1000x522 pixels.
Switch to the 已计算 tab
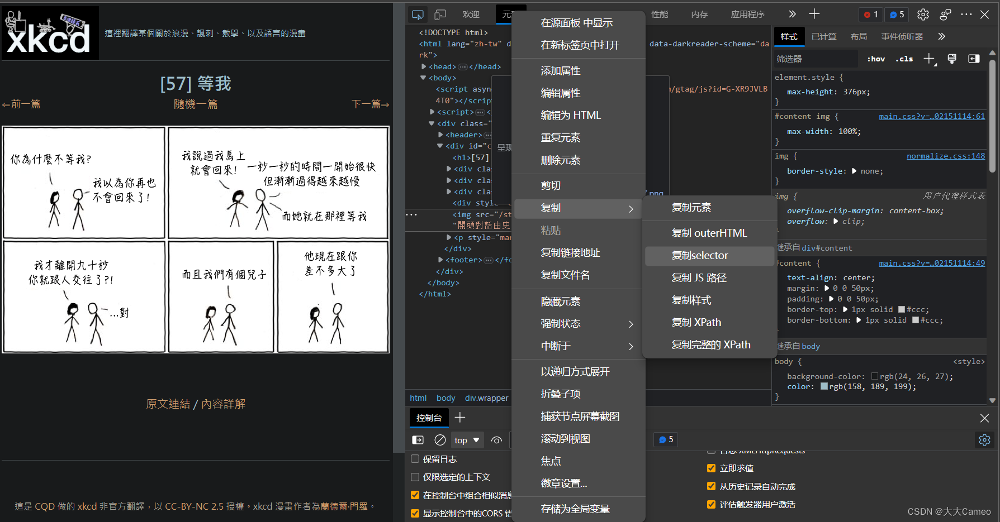click(x=824, y=36)
